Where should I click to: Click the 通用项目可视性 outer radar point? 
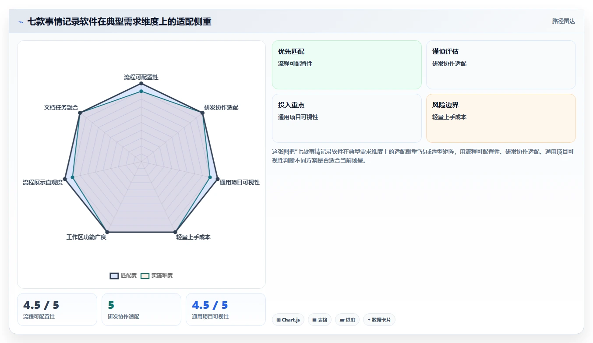(218, 179)
